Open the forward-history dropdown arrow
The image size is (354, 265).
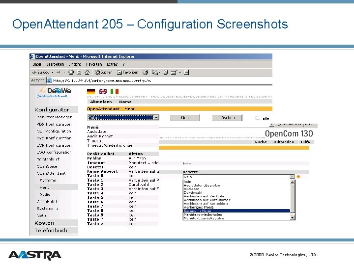64,72
